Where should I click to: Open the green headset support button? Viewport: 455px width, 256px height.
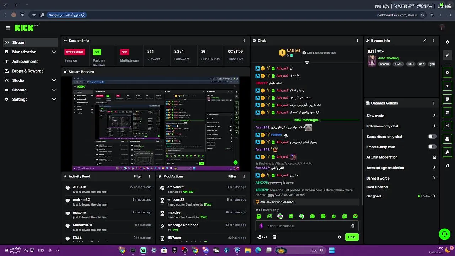coord(444,234)
